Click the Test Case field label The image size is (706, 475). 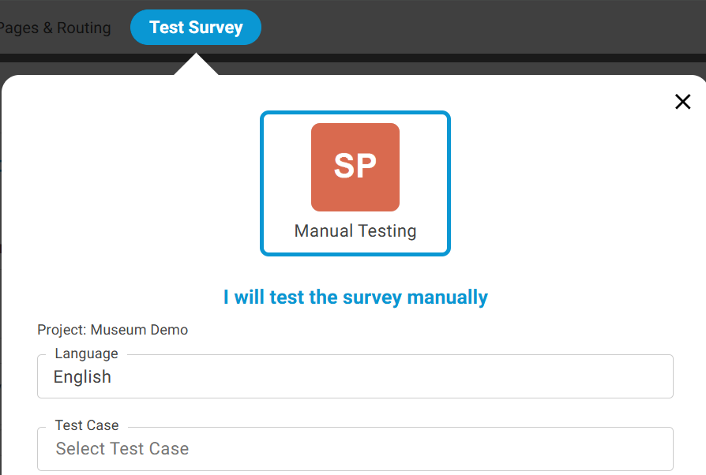coord(87,425)
